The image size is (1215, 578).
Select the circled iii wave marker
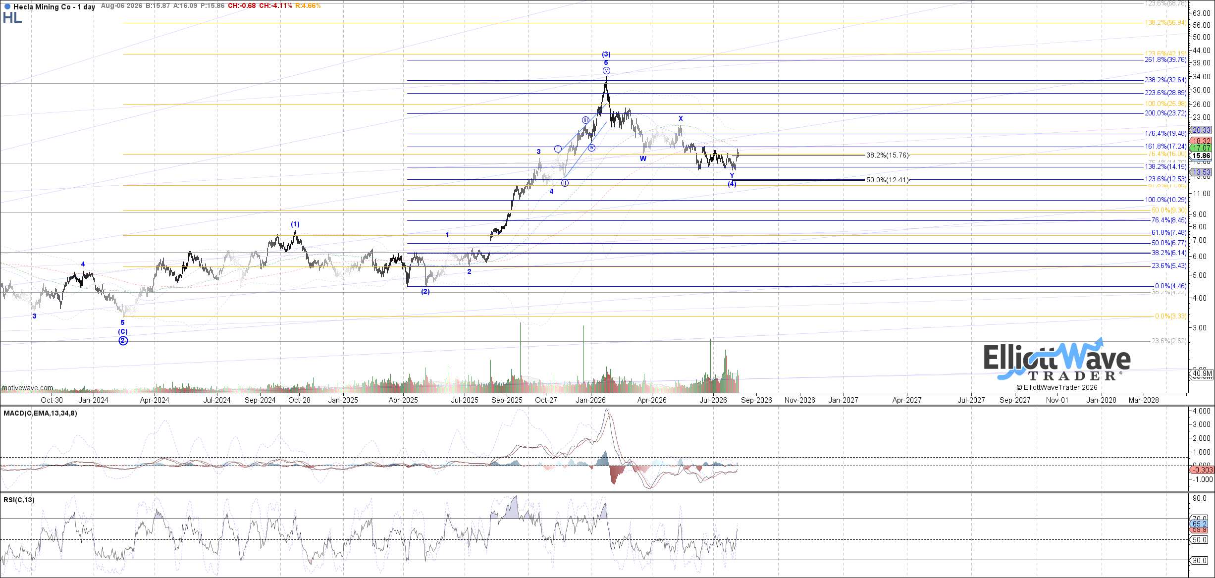click(x=585, y=120)
